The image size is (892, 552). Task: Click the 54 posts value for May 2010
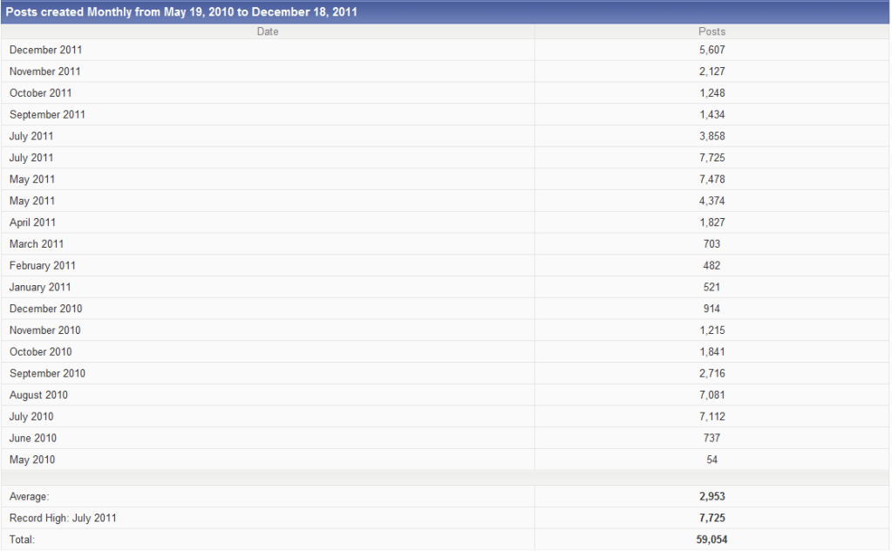coord(712,460)
